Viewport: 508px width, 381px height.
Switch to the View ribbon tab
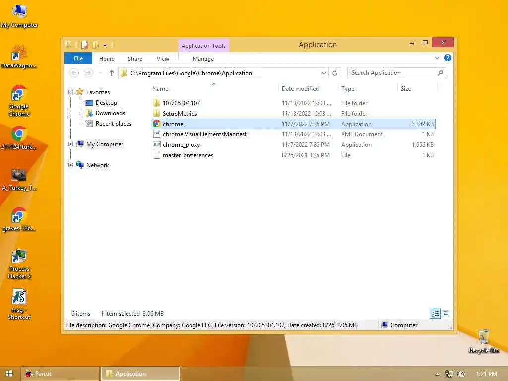[x=163, y=59]
